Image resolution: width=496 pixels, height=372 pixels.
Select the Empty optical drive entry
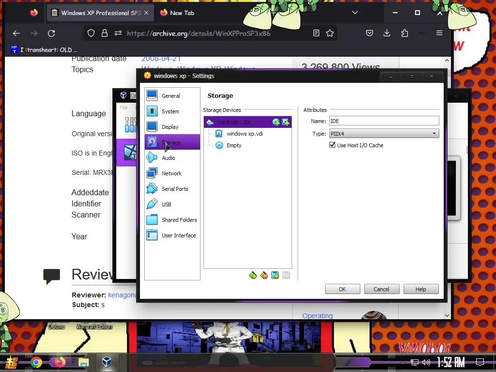coord(234,145)
